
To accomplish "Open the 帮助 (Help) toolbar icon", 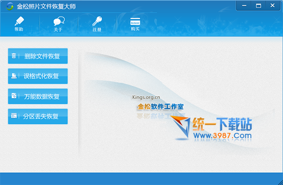I will [x=19, y=23].
